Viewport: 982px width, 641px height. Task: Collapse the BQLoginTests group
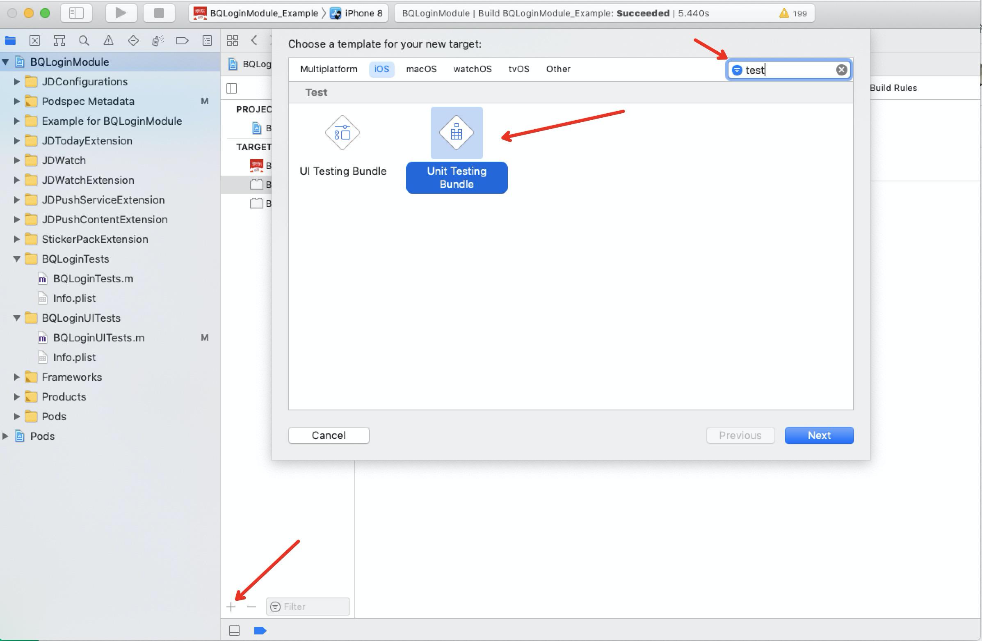pos(16,259)
